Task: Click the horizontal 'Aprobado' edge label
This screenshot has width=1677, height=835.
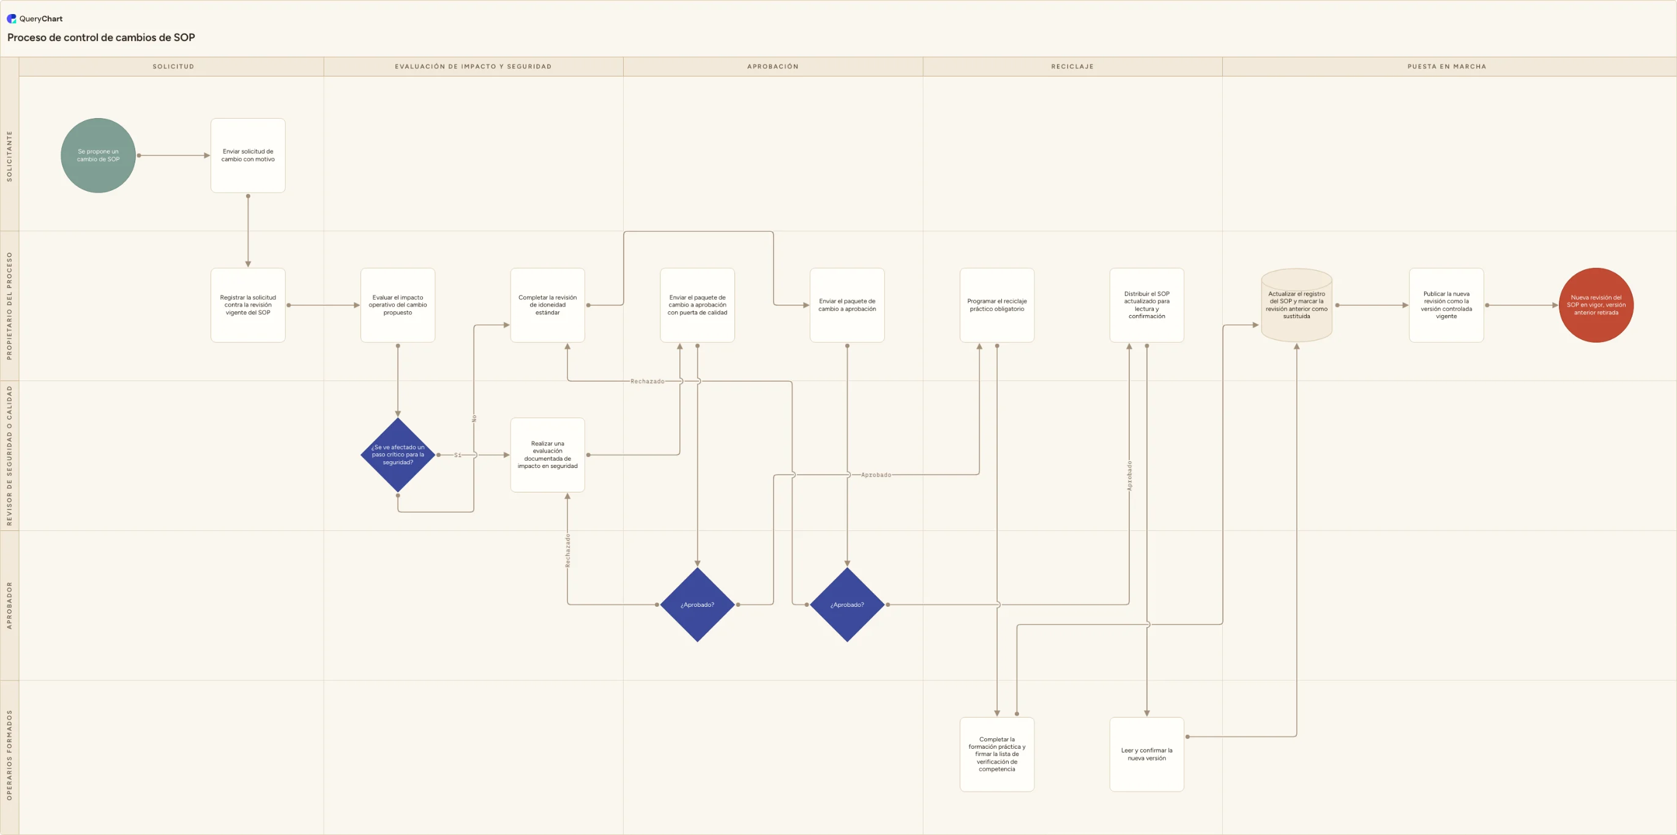Action: pos(876,475)
